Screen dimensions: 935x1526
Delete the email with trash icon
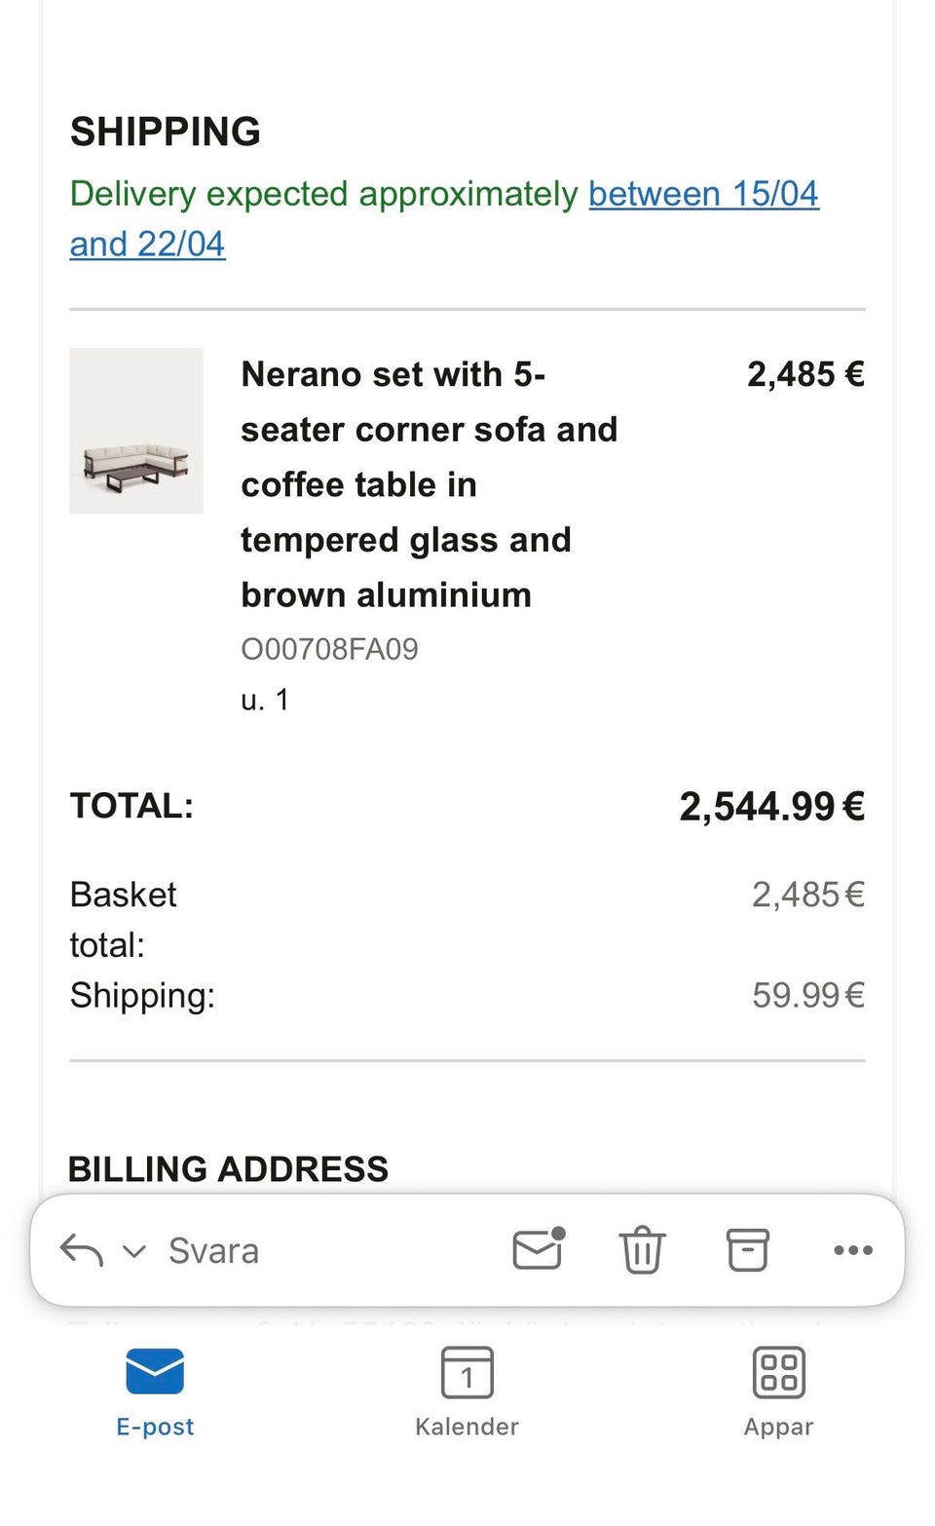(642, 1250)
